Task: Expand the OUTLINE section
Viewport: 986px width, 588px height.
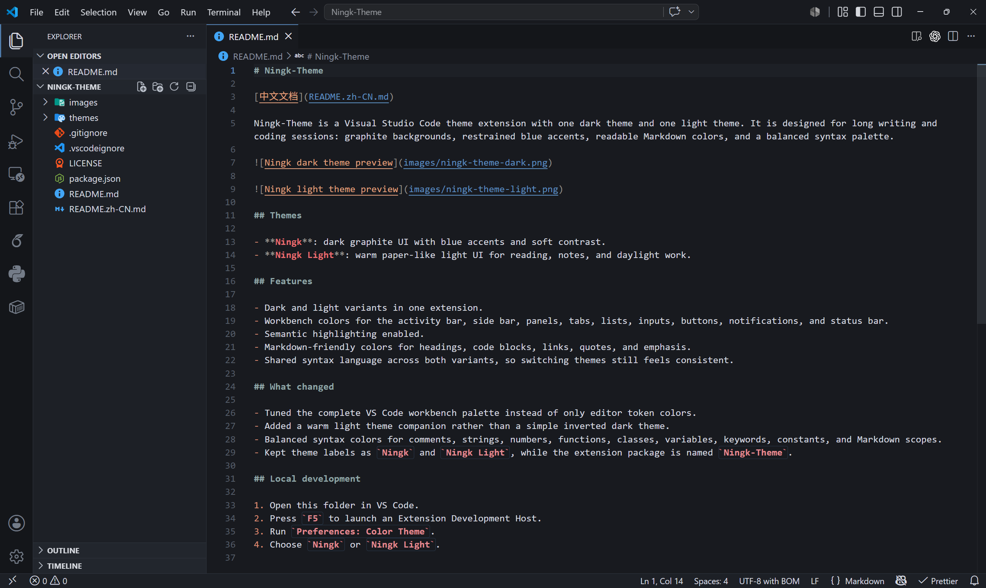Action: pos(119,550)
